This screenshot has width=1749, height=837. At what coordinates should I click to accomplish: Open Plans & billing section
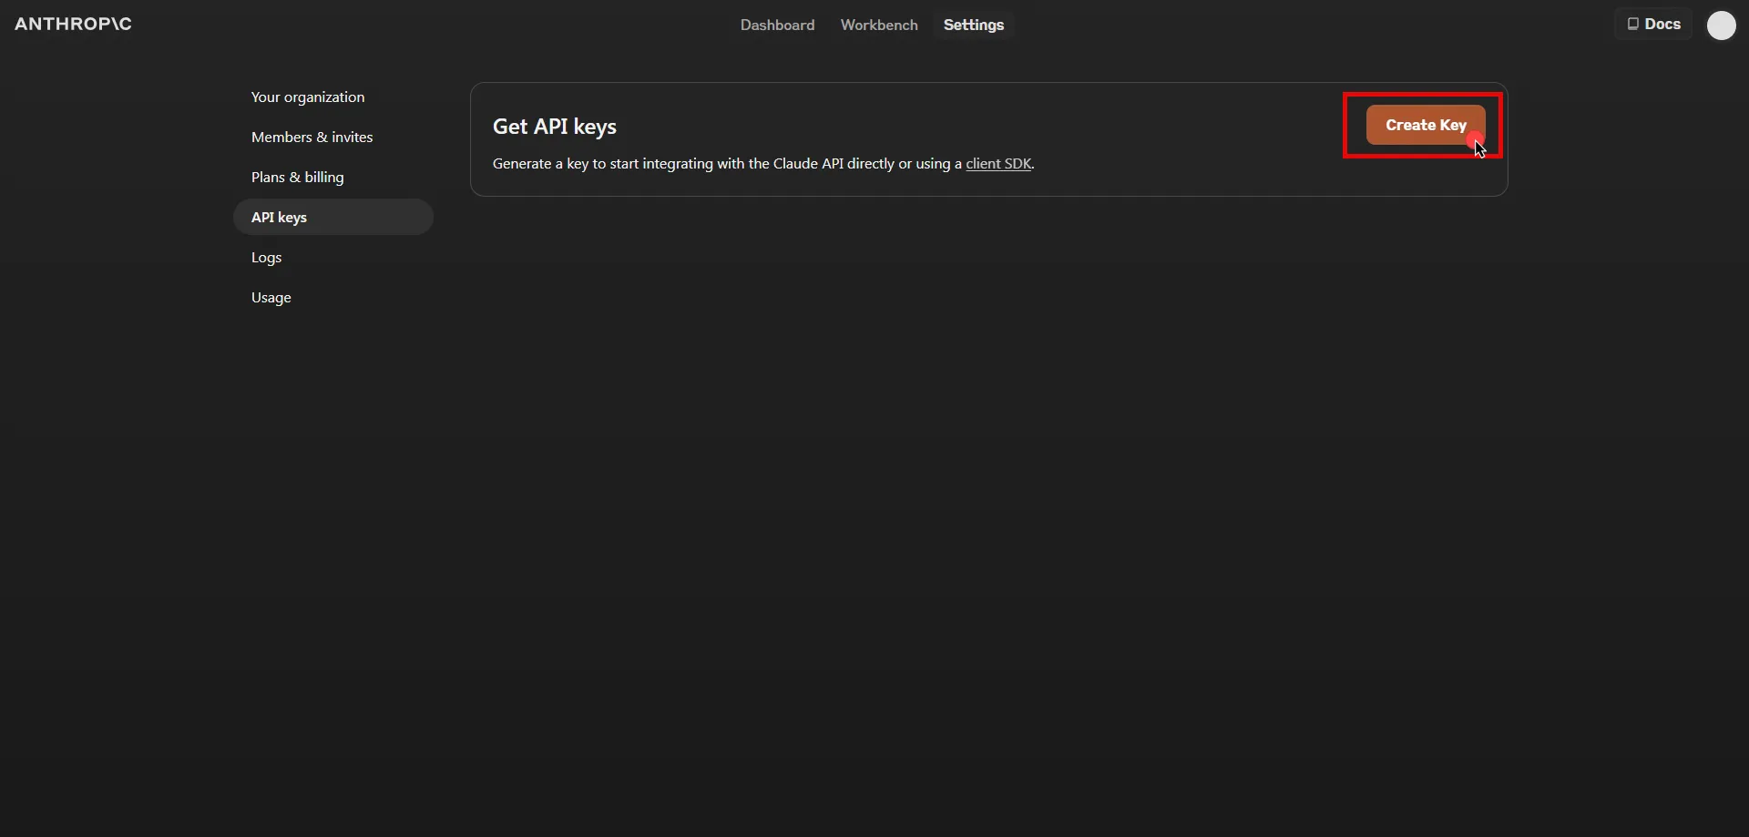pyautogui.click(x=297, y=177)
